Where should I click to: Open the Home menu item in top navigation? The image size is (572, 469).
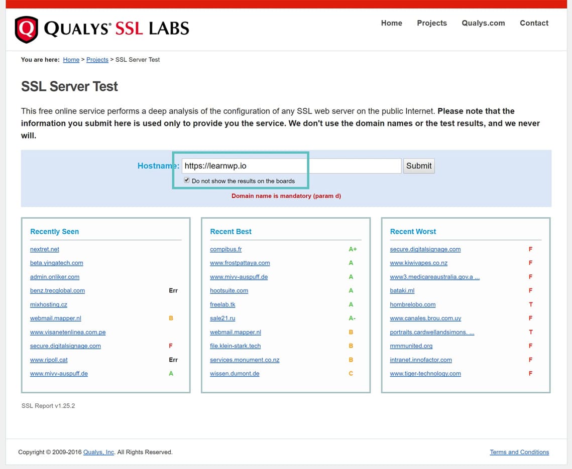pyautogui.click(x=391, y=23)
